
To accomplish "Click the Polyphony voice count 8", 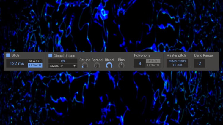I will (140, 63).
